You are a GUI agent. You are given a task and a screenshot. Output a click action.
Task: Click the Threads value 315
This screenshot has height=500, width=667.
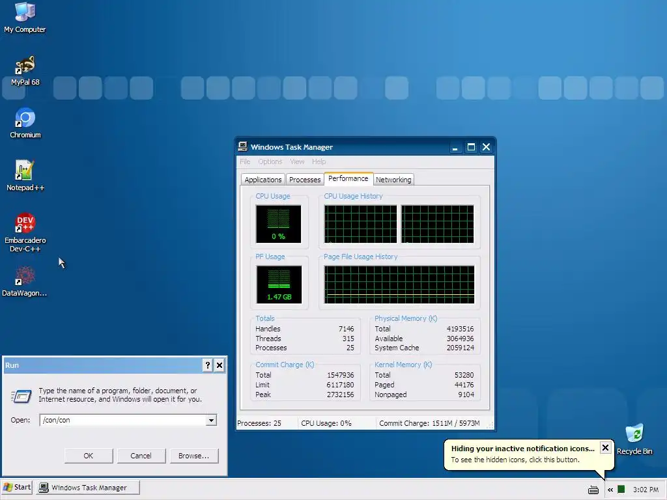[x=348, y=339]
